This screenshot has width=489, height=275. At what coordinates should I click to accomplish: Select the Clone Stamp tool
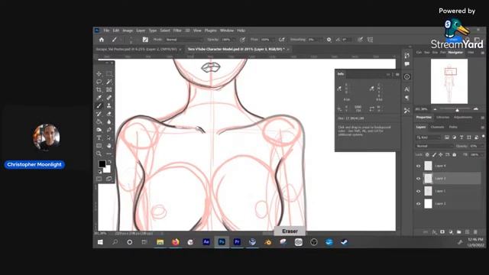tap(108, 105)
